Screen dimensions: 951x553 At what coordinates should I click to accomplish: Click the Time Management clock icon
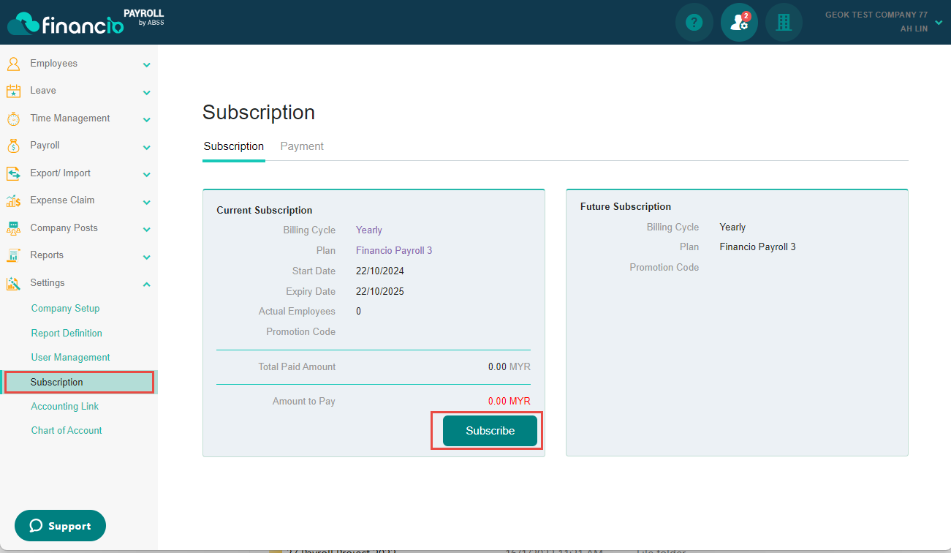(13, 118)
